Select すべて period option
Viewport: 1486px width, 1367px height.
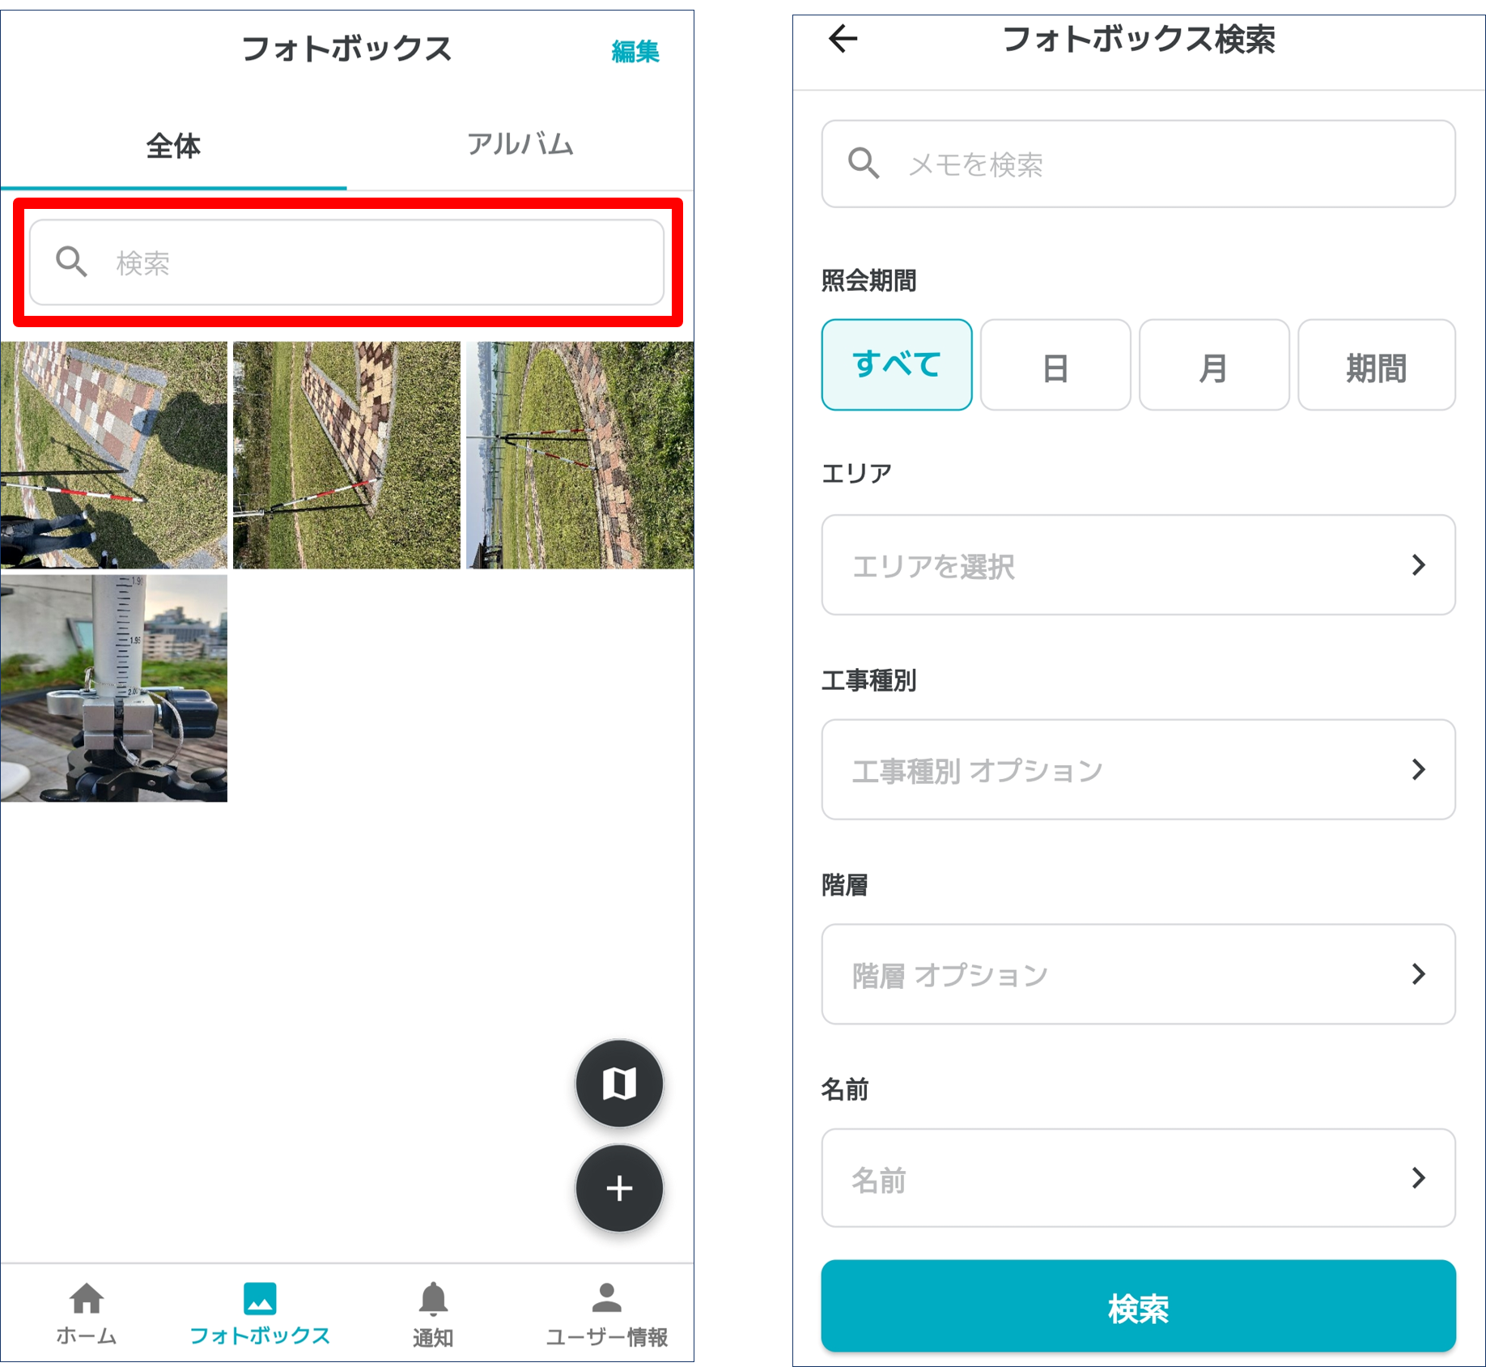pos(896,365)
